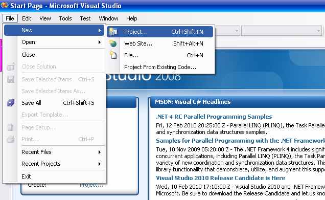Open Visual Studio 2010 Release Candidate link
Image resolution: width=325 pixels, height=200 pixels.
221,178
